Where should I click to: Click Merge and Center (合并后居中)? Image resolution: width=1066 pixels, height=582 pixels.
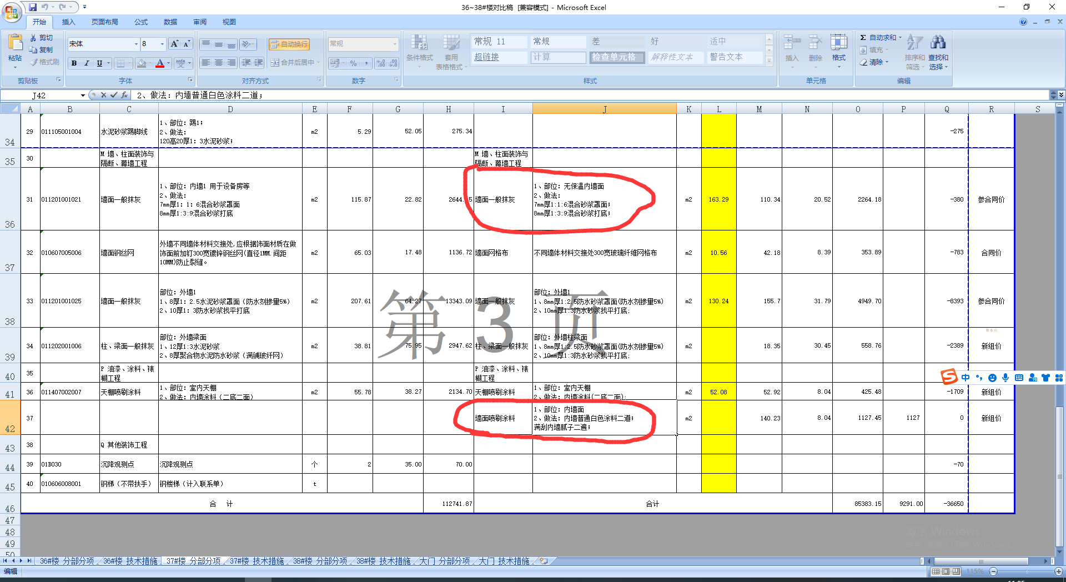(293, 63)
